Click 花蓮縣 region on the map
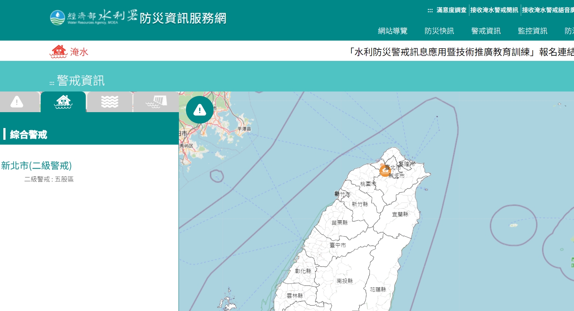574x311 pixels. coord(378,290)
